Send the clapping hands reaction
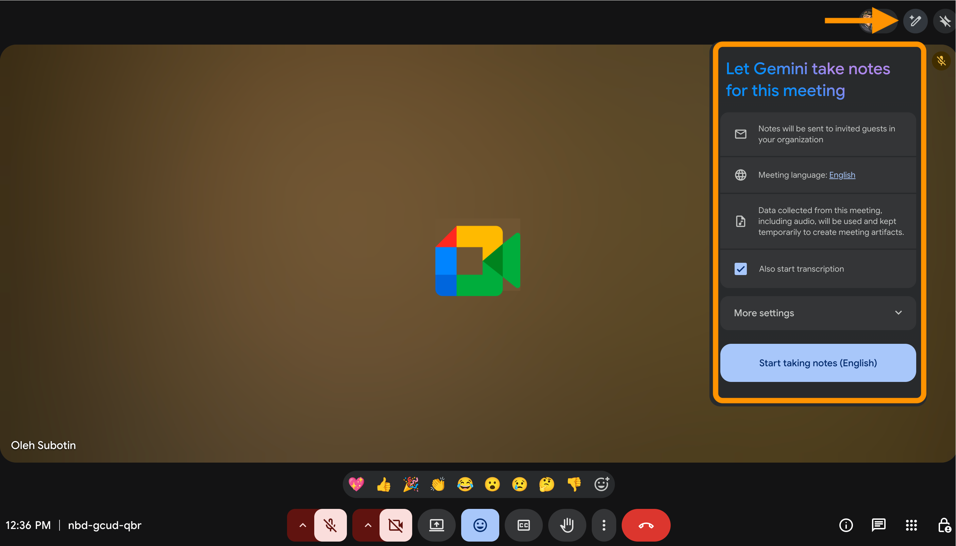Screen dimensions: 956x546 pyautogui.click(x=438, y=484)
